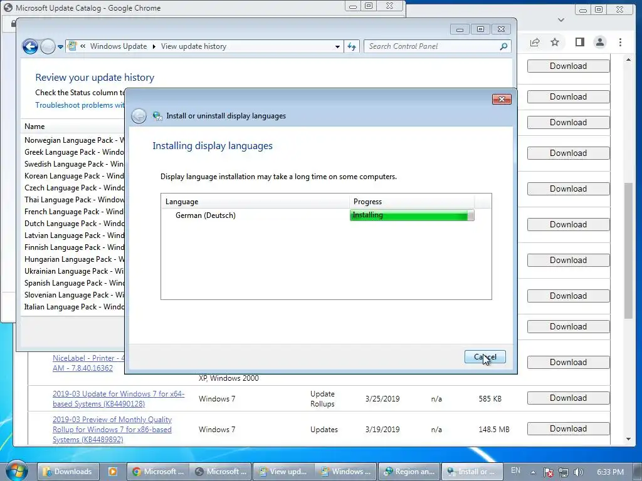This screenshot has width=642, height=481.
Task: Open Troubleshoot problems link
Action: click(80, 105)
